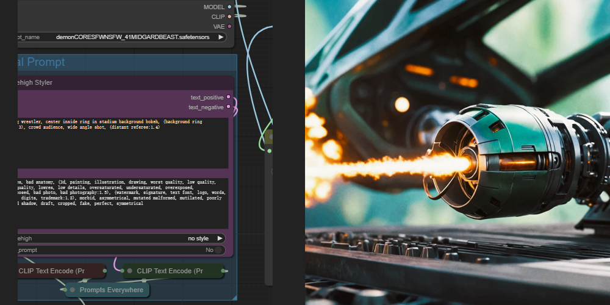Open the checkpoint name selector for demonCORESFWNSFW_41MIDGARDBEAST.safetensors
The image size is (610, 305).
[121, 37]
